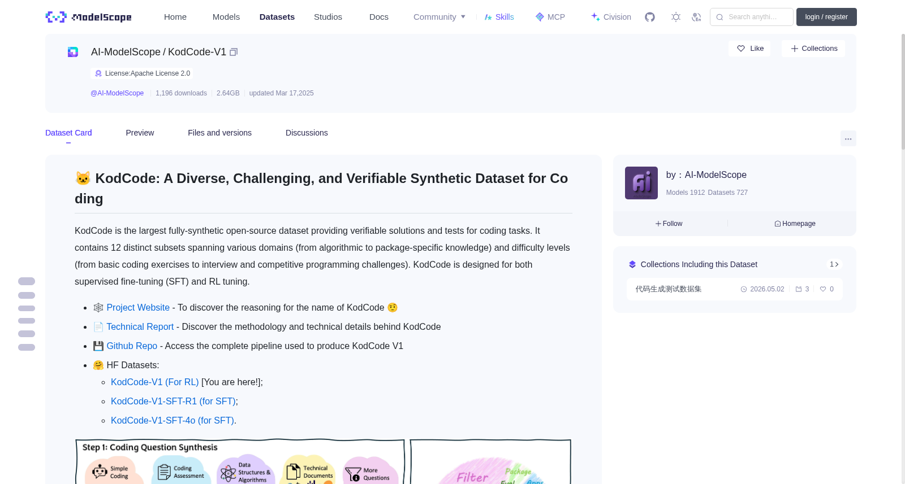This screenshot has height=484, width=905.
Task: Open KodCode-V1 (For RL) link
Action: [x=155, y=382]
